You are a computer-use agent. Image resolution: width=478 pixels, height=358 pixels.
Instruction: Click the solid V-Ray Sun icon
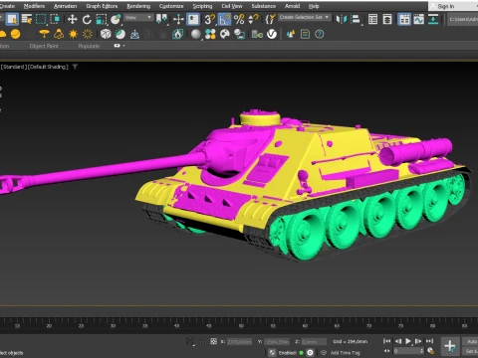coord(73,34)
